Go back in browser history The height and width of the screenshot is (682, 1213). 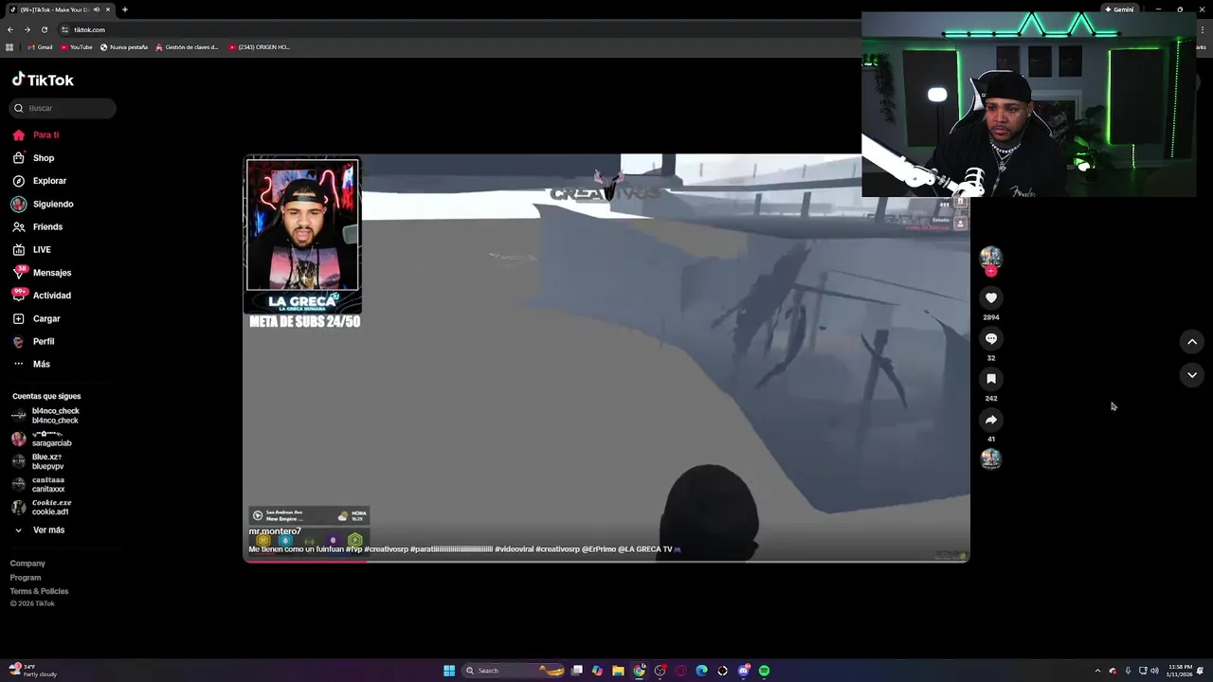(x=10, y=29)
